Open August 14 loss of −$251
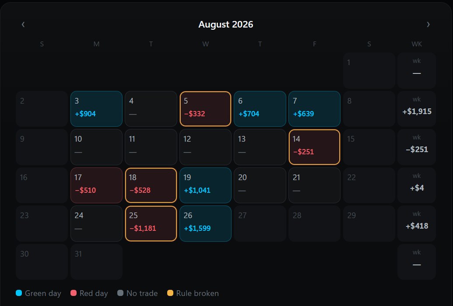The width and height of the screenshot is (453, 306). [x=314, y=147]
